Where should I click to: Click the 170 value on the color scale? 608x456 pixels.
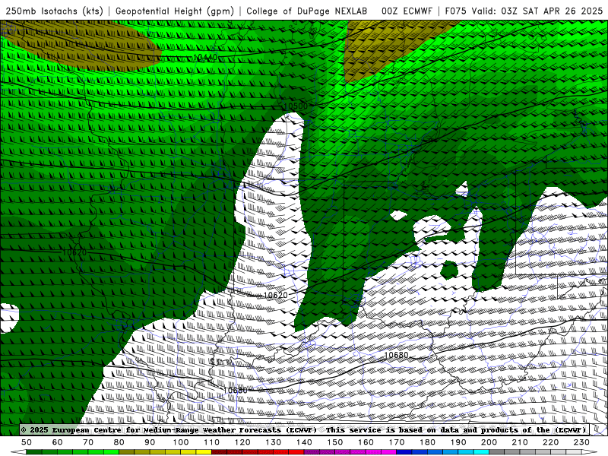[x=397, y=442]
